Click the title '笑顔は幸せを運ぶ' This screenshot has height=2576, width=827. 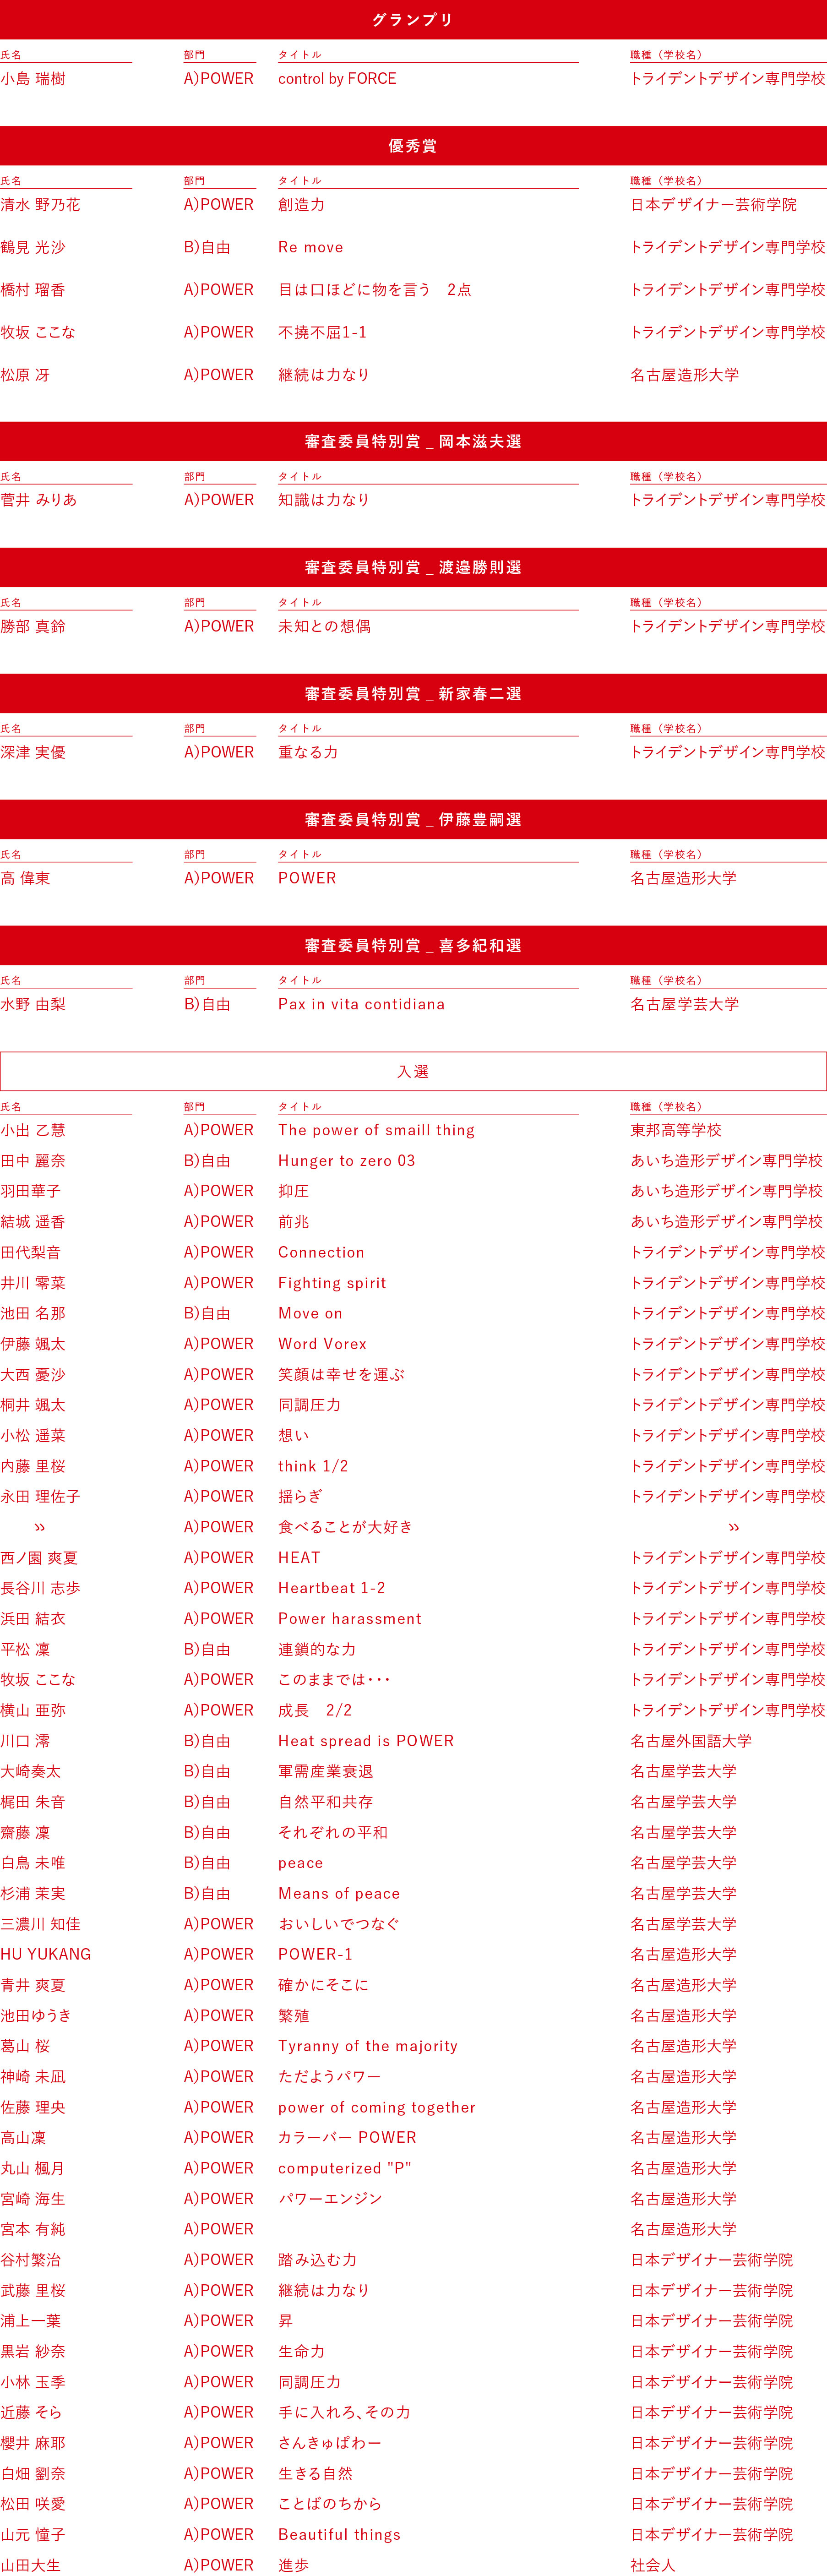(341, 1375)
